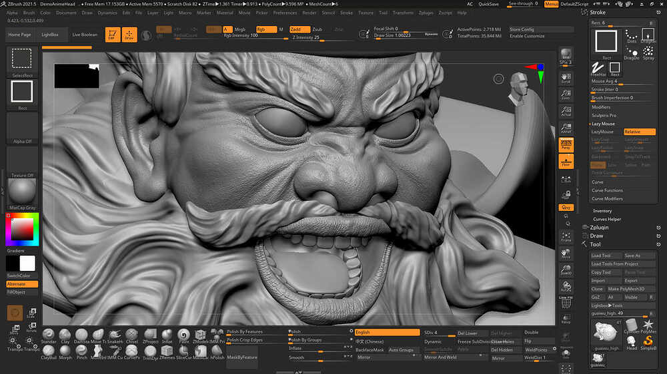Toggle the Zsub mode

tap(317, 29)
